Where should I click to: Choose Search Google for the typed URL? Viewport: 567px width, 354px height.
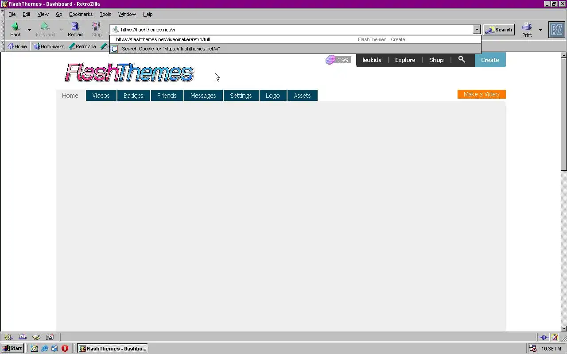tap(295, 49)
